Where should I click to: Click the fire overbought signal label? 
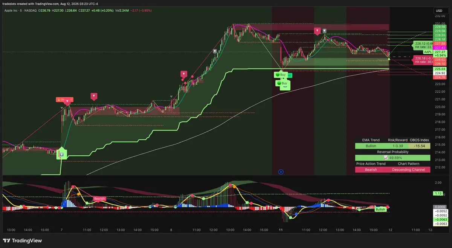pos(64,100)
